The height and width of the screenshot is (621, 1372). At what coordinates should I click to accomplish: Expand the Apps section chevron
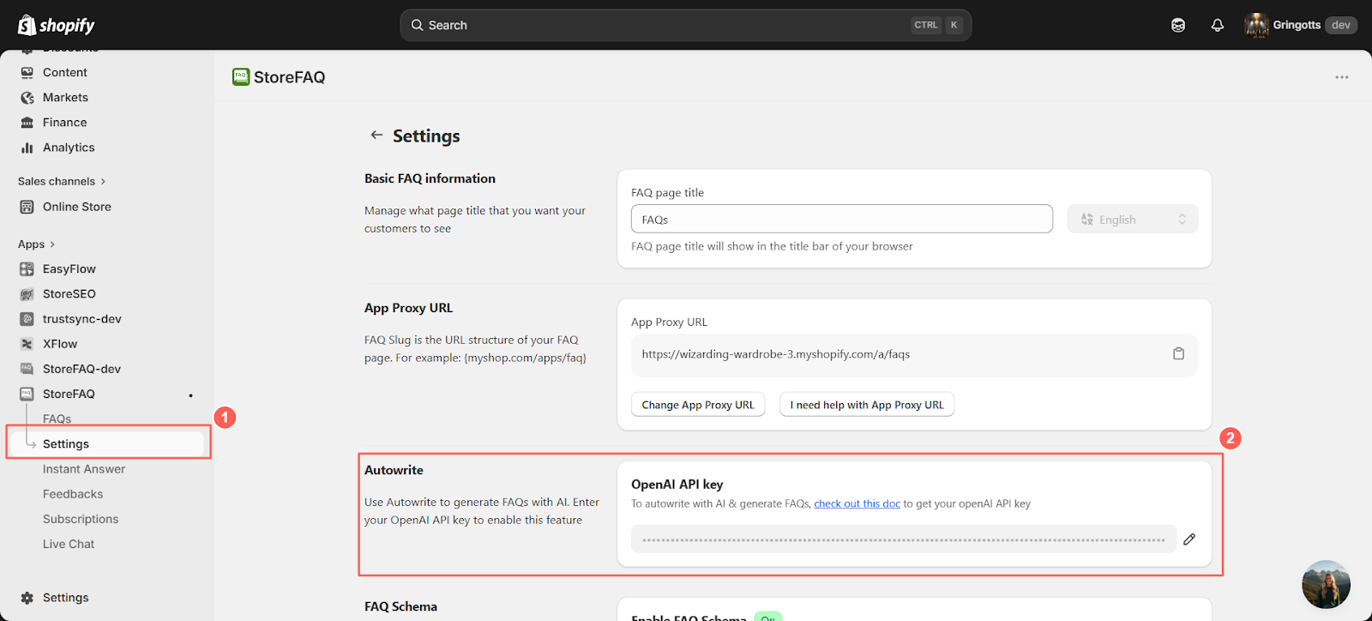click(x=52, y=244)
